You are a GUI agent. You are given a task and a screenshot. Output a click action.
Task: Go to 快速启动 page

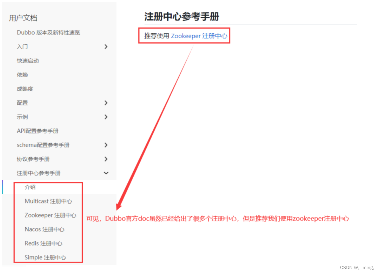pyautogui.click(x=28, y=61)
